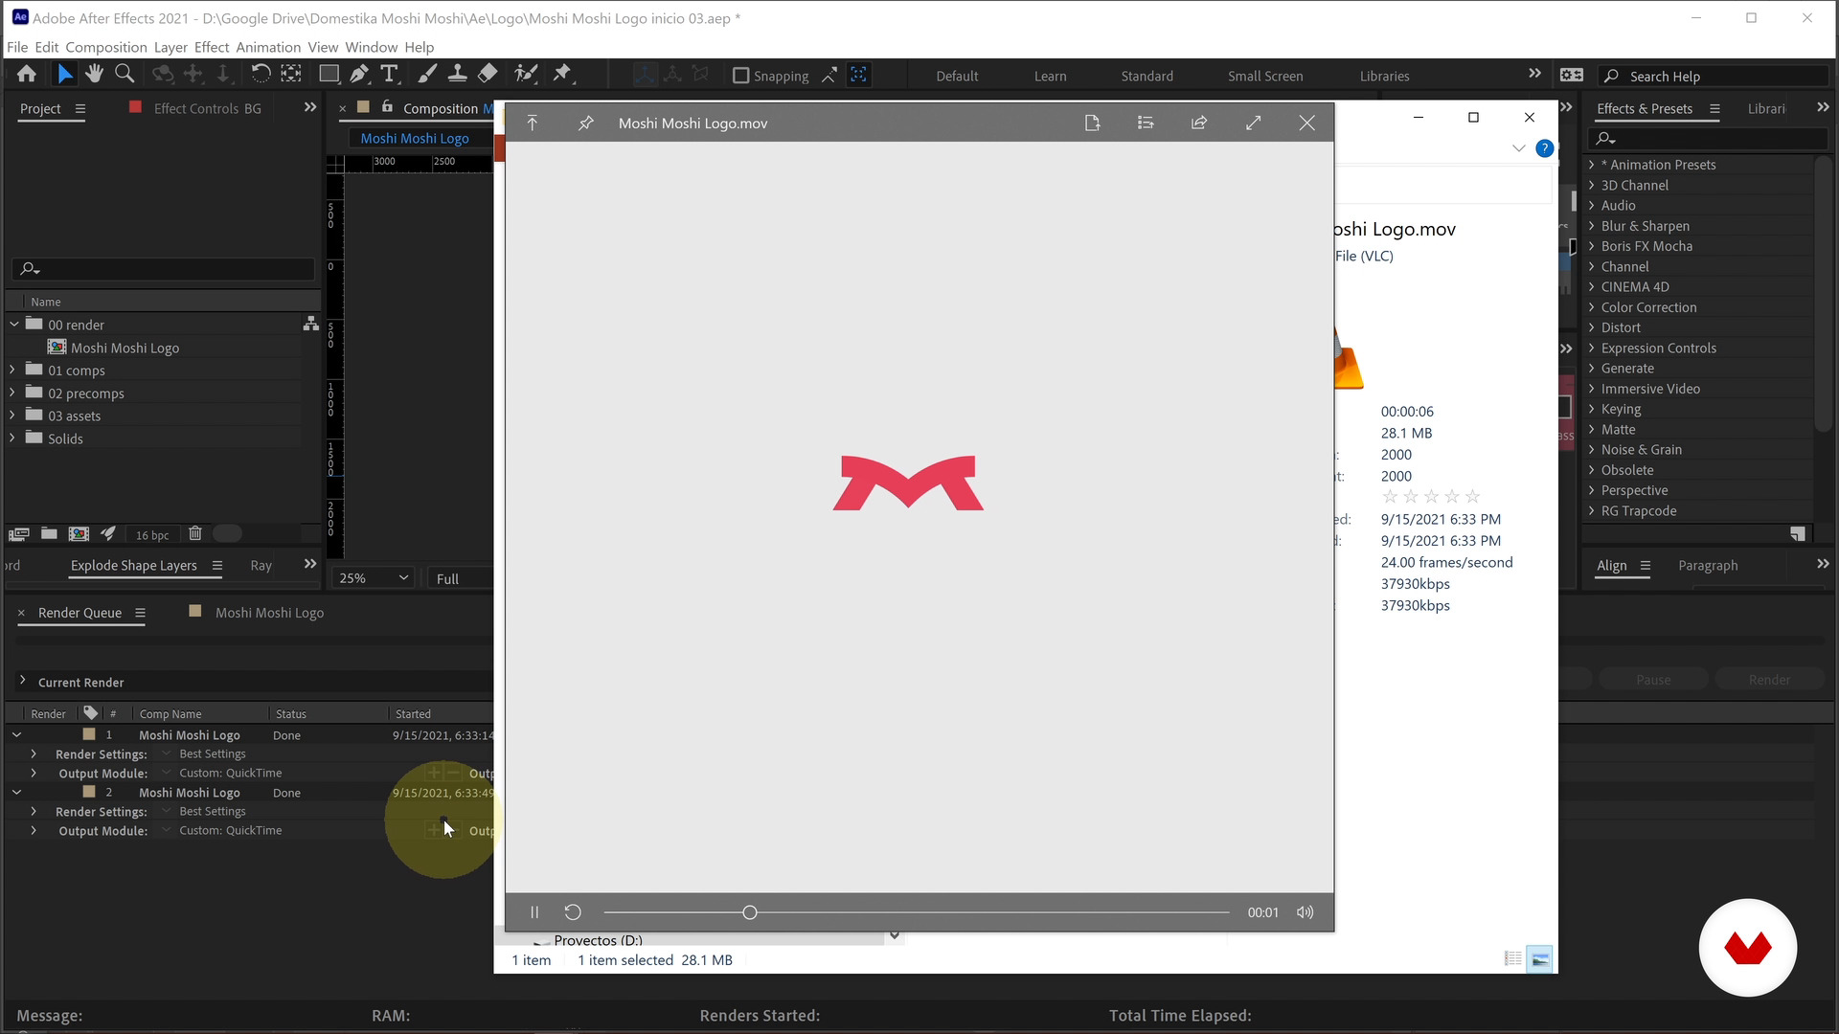Viewport: 1839px width, 1034px height.
Task: Expand Output Module of render item 2
Action: pos(34,831)
